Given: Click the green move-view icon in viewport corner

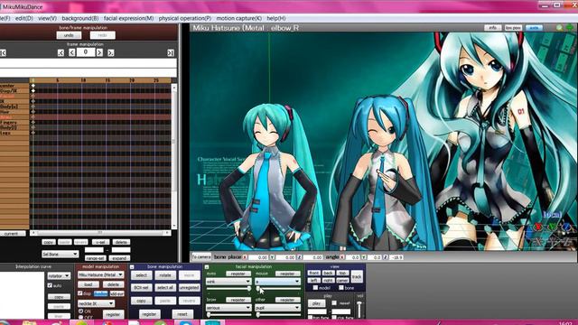Looking at the screenshot, I should (570, 28).
